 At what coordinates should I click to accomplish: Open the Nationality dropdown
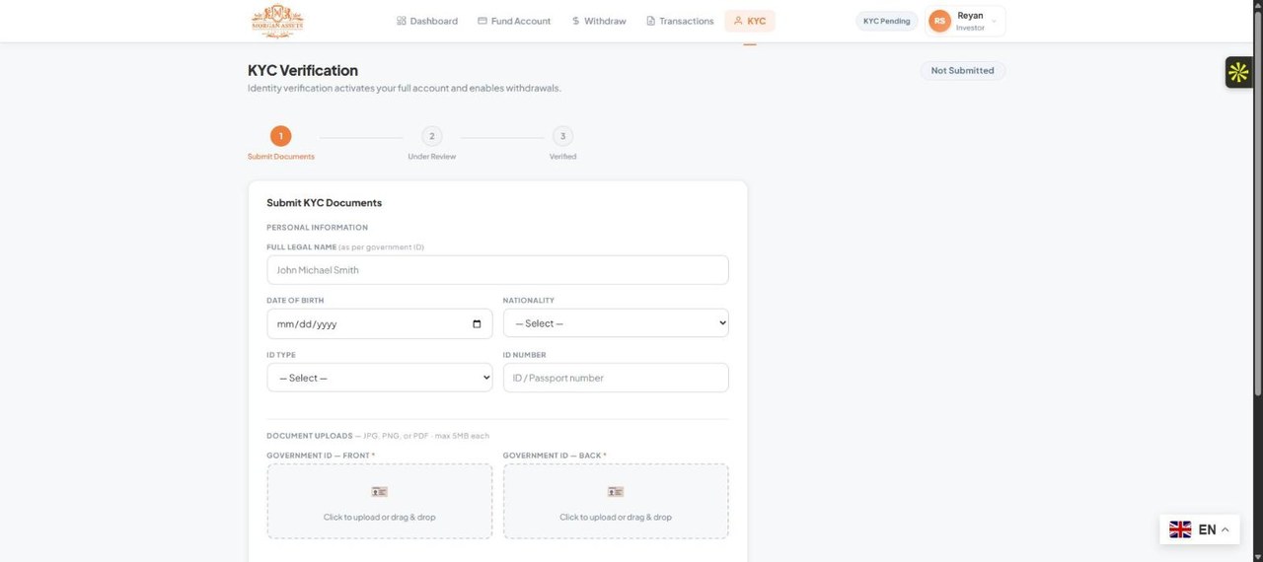tap(616, 323)
